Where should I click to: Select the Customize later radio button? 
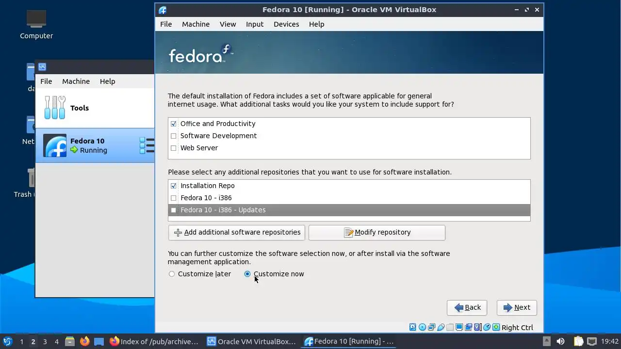coord(172,274)
